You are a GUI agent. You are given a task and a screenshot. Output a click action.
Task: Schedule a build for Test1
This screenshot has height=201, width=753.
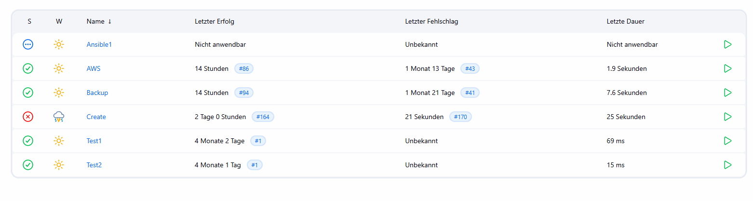[x=727, y=141]
